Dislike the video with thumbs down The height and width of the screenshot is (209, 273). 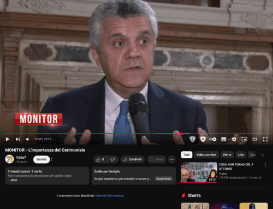click(112, 159)
